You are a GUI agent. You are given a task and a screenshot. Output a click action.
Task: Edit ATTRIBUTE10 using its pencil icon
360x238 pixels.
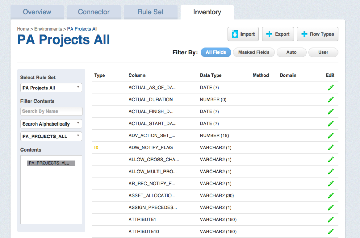click(330, 231)
